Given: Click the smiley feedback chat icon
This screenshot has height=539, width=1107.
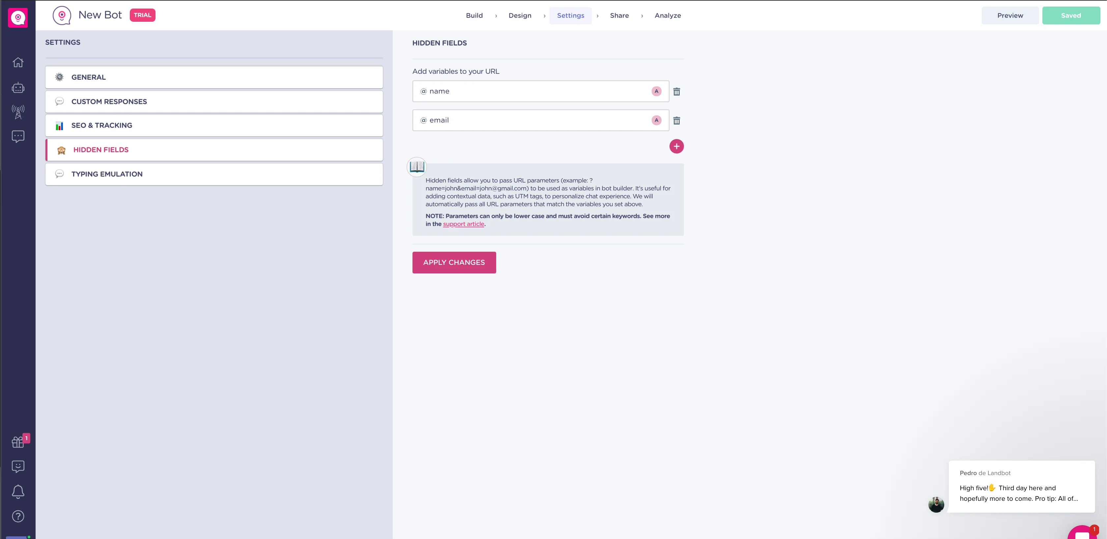Looking at the screenshot, I should [x=18, y=467].
